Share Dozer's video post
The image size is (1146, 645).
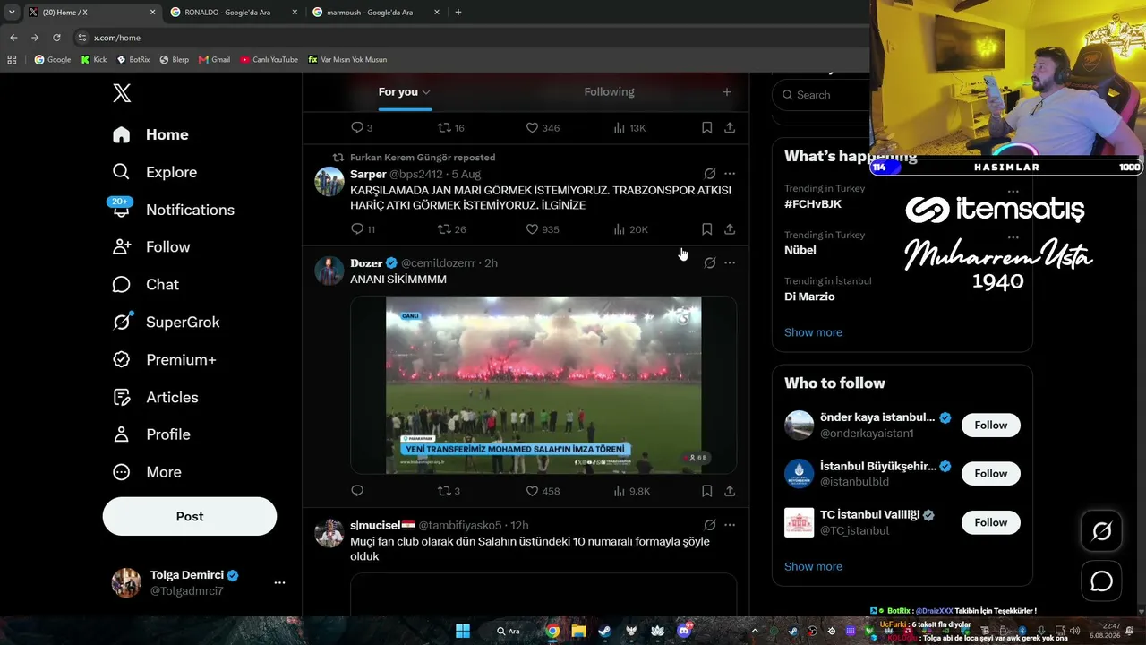pyautogui.click(x=730, y=491)
